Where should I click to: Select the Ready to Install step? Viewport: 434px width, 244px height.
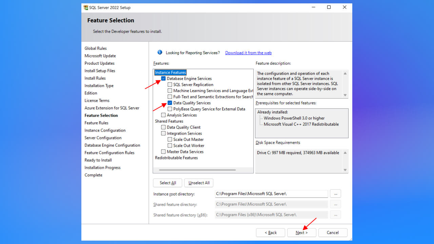click(x=98, y=160)
